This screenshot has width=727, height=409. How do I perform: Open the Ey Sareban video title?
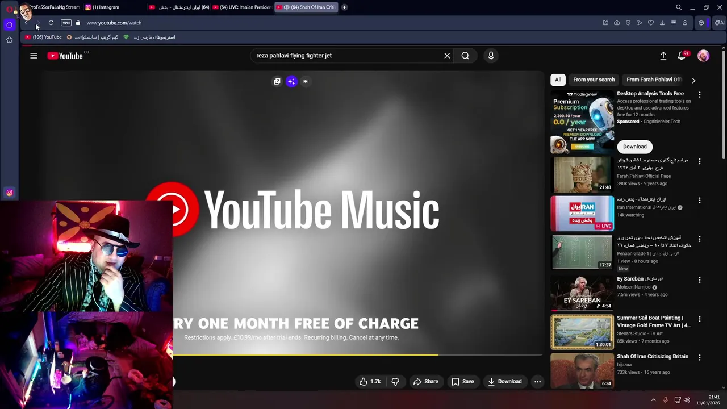point(640,279)
